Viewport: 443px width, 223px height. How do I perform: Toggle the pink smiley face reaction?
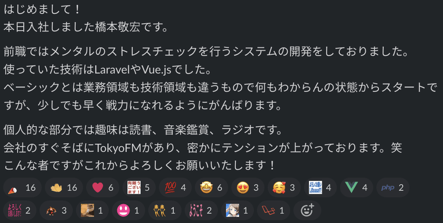[x=128, y=210]
